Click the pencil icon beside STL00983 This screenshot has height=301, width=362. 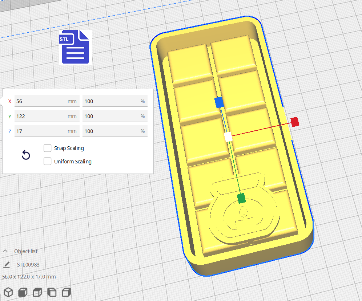6,265
